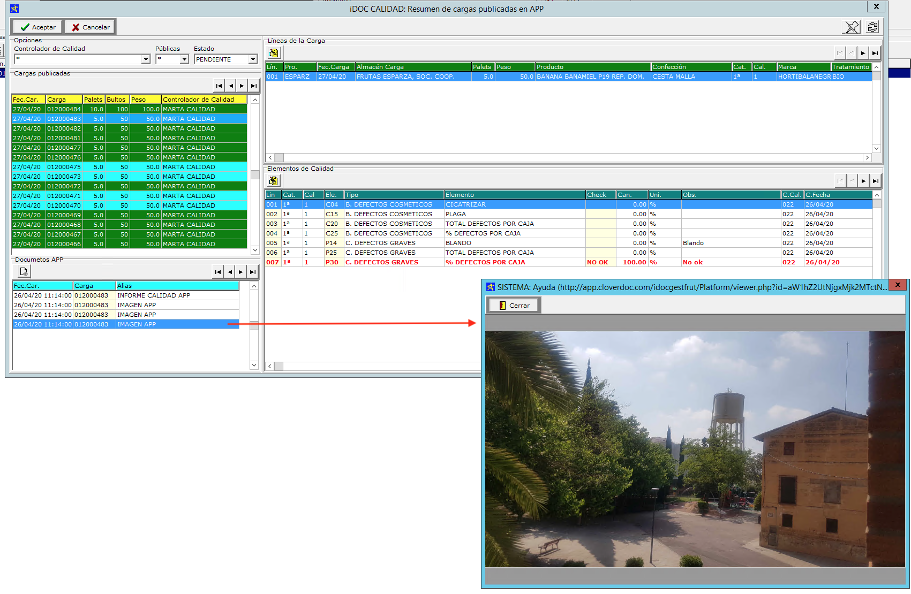Open the Estado dropdown showing PENDIENTE

coord(253,59)
